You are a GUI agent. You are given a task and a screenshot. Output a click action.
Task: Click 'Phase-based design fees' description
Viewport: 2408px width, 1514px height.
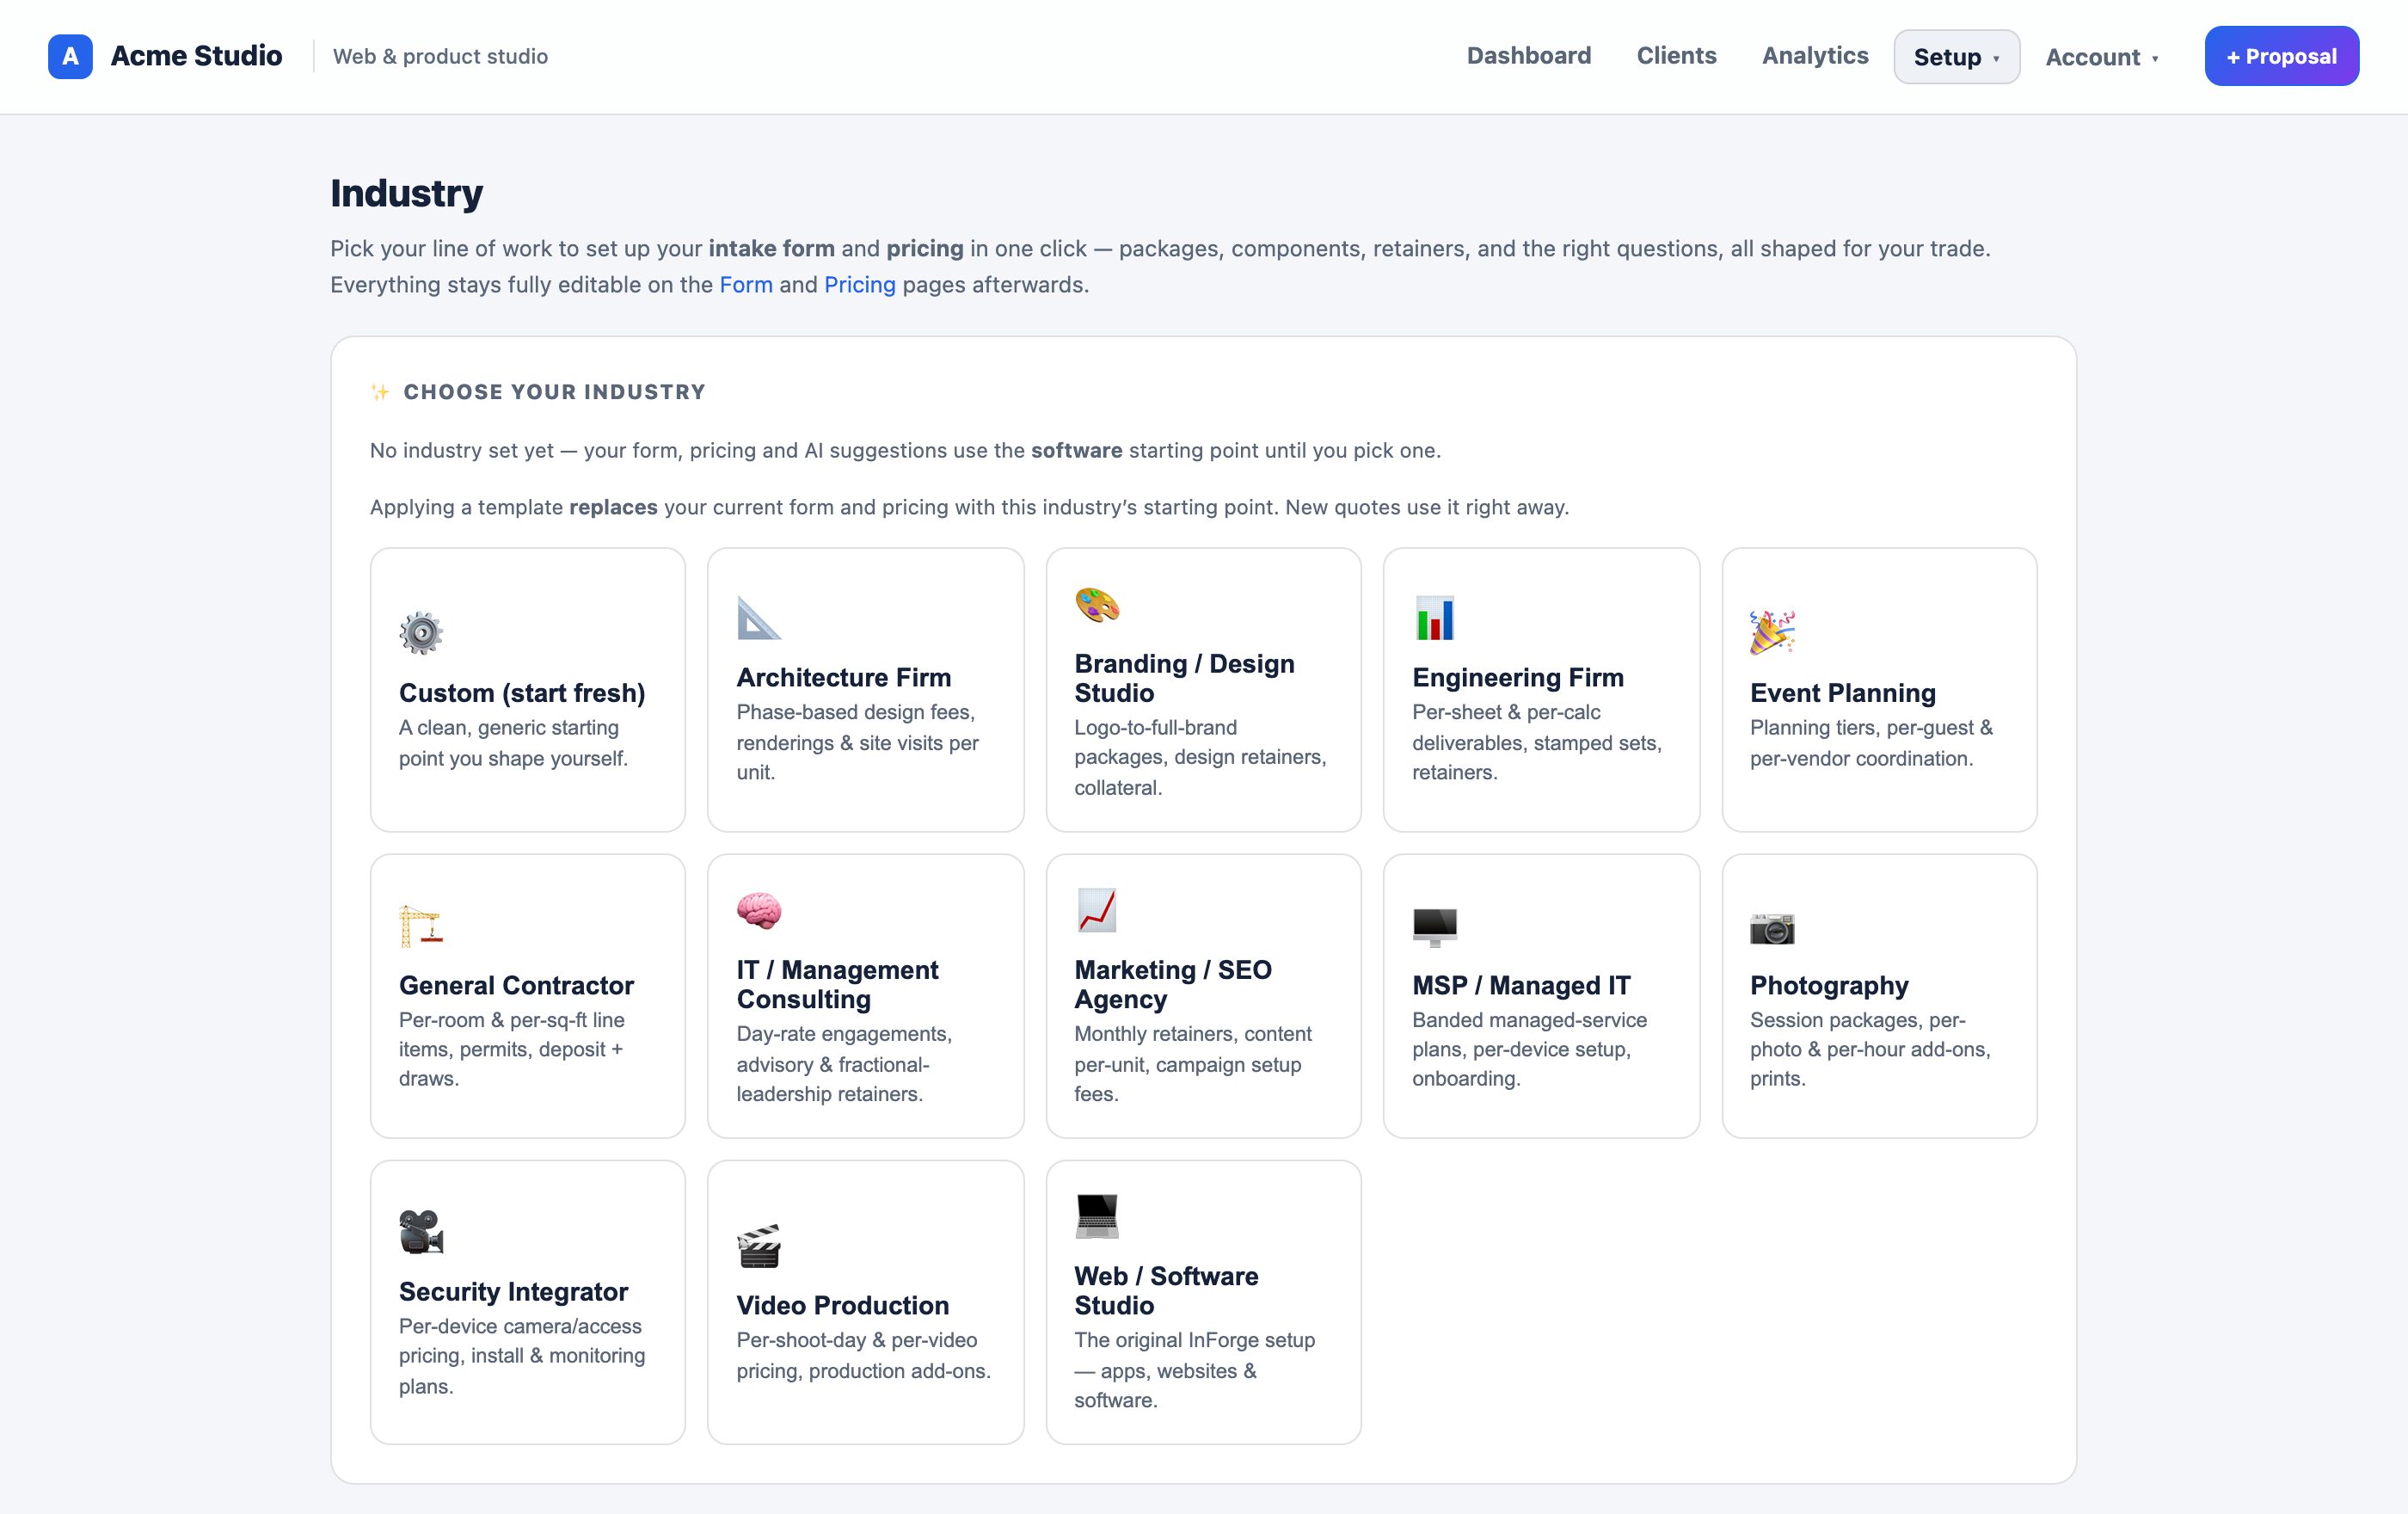point(857,742)
